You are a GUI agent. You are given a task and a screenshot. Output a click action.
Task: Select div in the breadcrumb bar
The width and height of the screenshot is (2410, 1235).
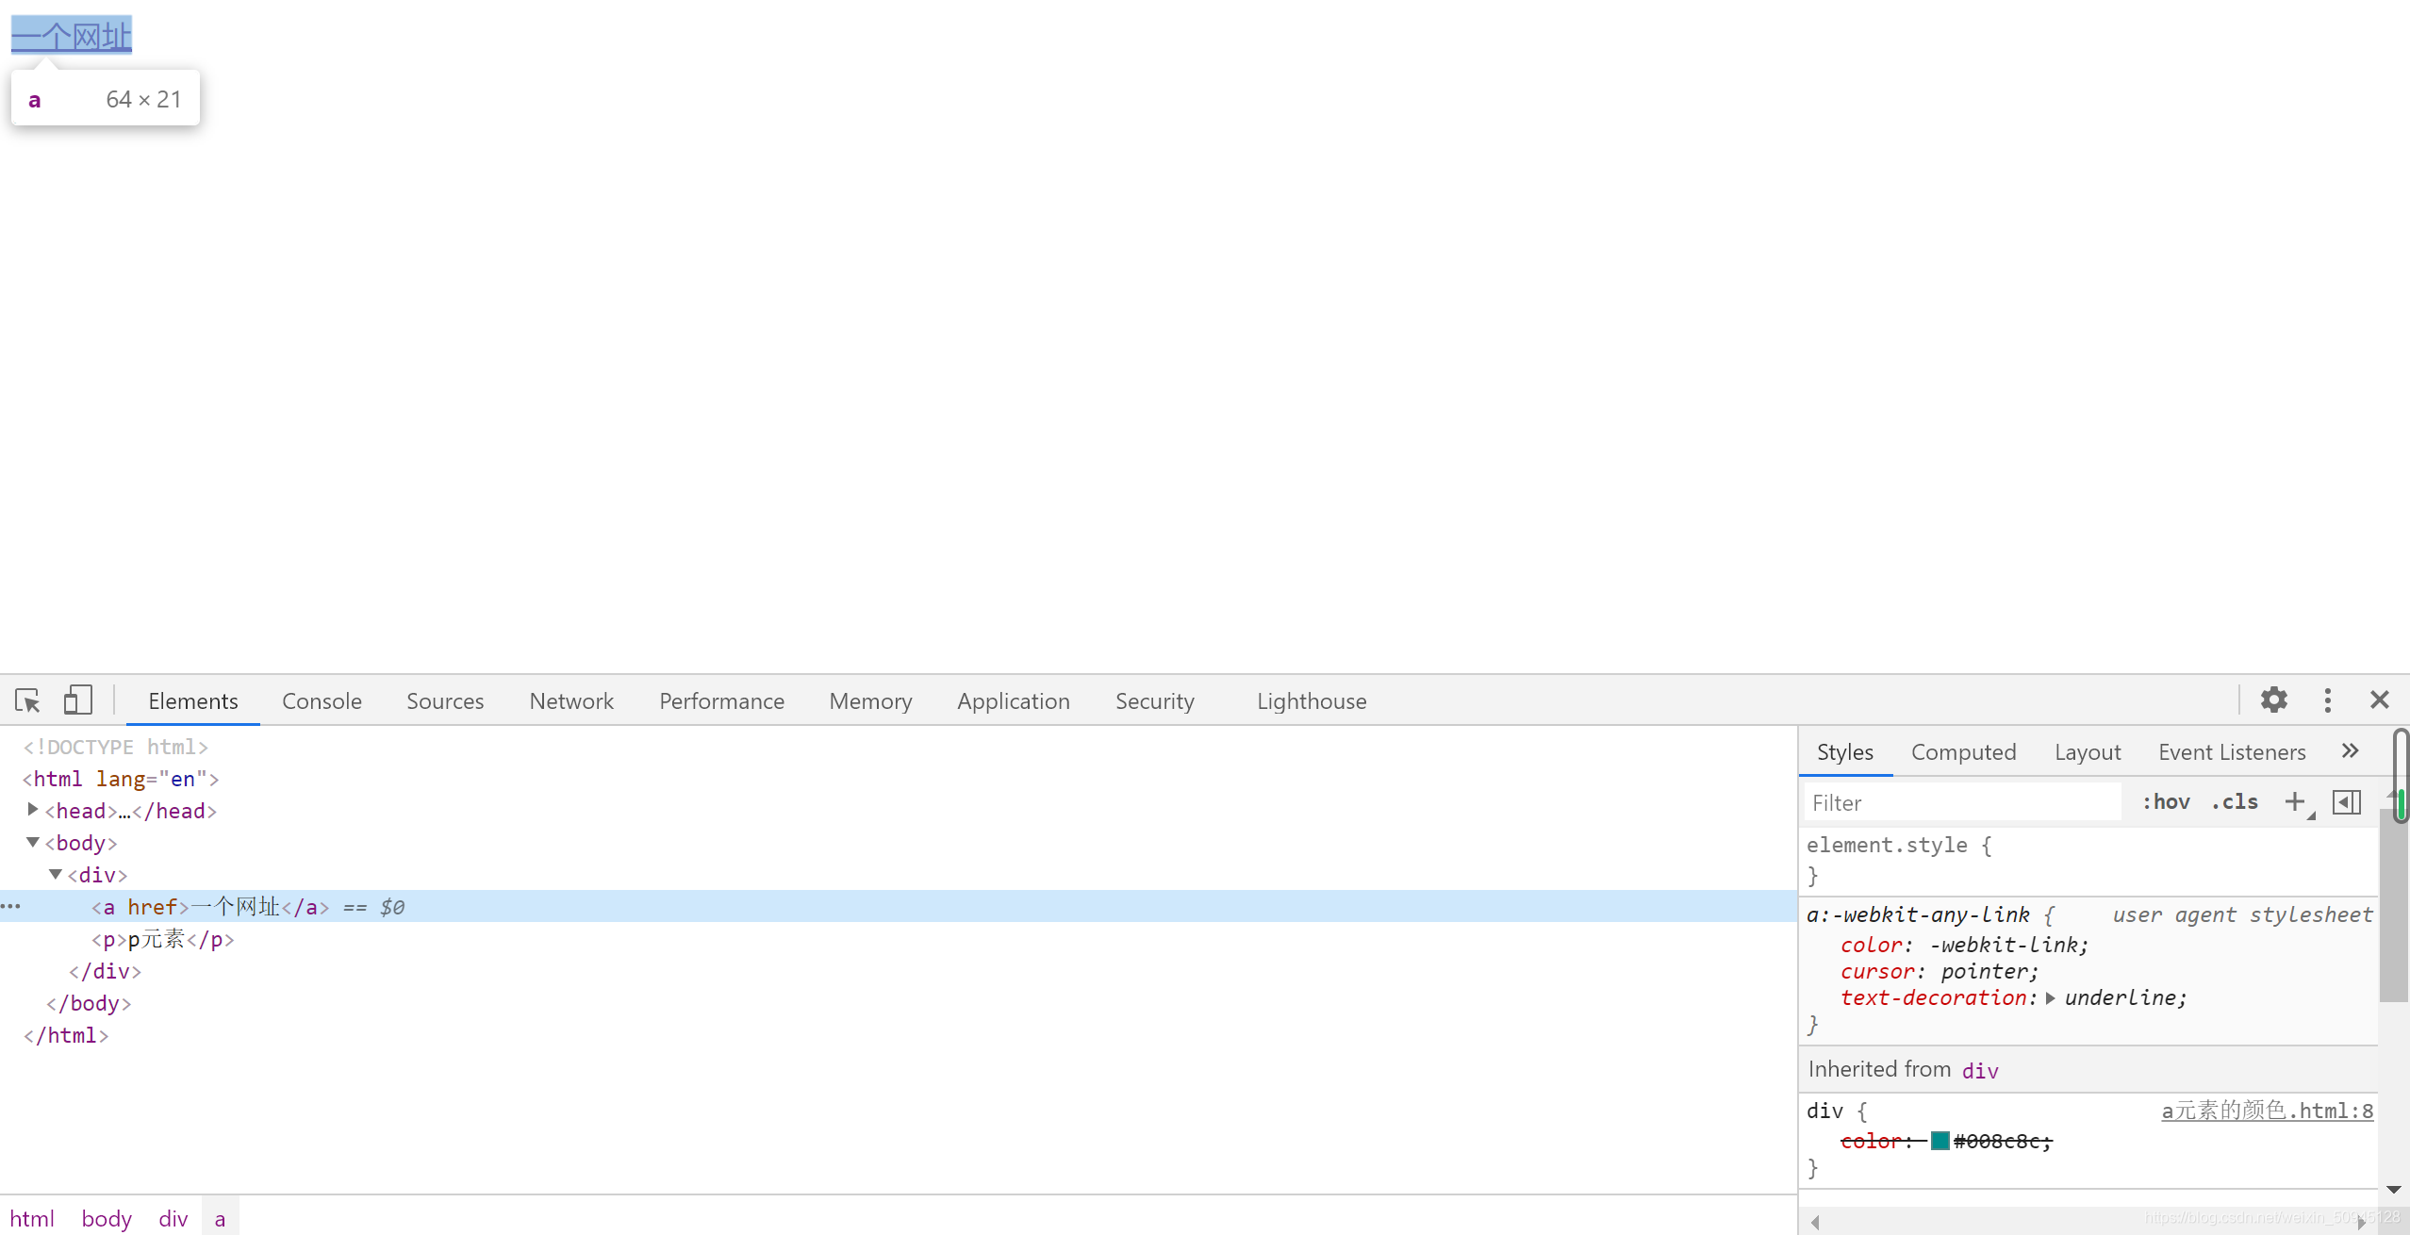[x=173, y=1218]
